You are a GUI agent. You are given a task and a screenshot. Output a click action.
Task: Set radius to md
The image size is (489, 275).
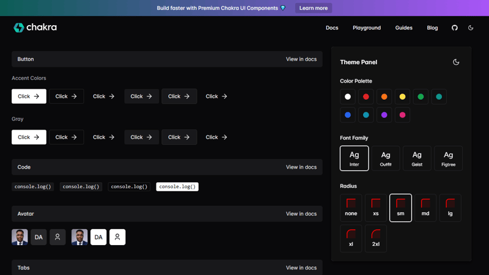[425, 208]
